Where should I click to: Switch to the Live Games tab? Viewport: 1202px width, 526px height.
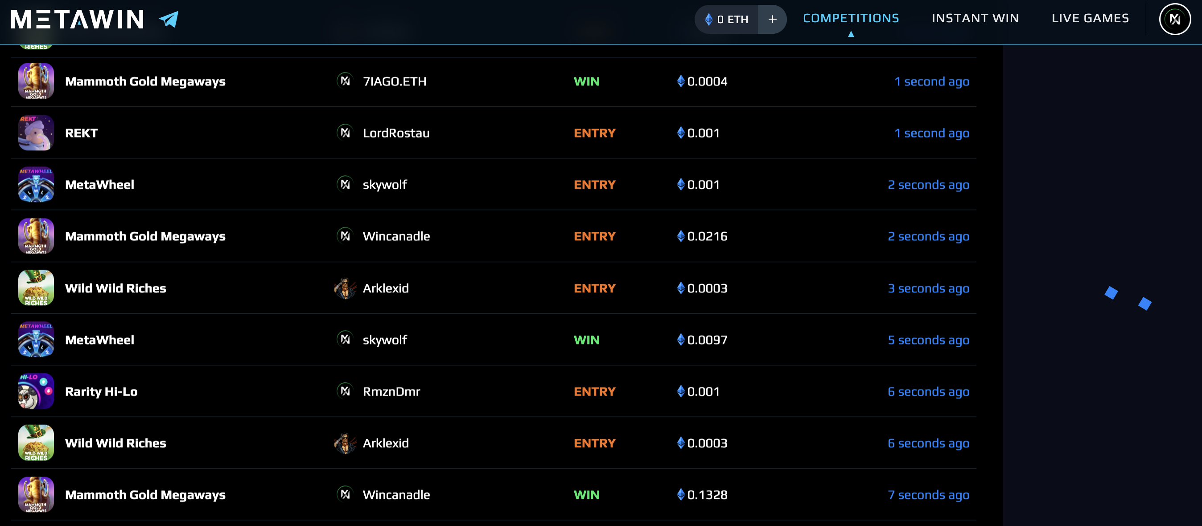(x=1090, y=18)
